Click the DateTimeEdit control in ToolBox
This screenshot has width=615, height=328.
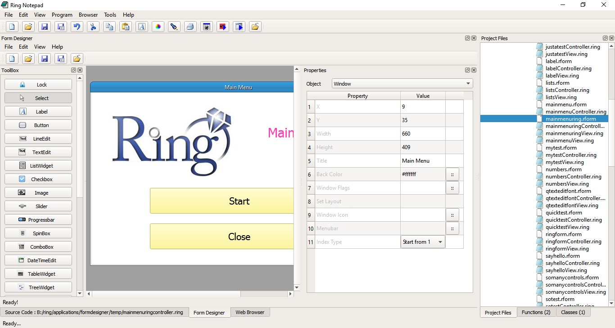[x=38, y=260]
